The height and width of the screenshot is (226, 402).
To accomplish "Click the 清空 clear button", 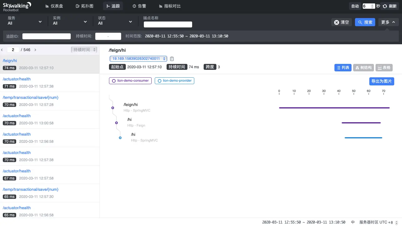I will point(342,22).
